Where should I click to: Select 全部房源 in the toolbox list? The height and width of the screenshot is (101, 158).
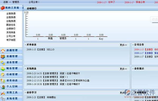[11, 14]
